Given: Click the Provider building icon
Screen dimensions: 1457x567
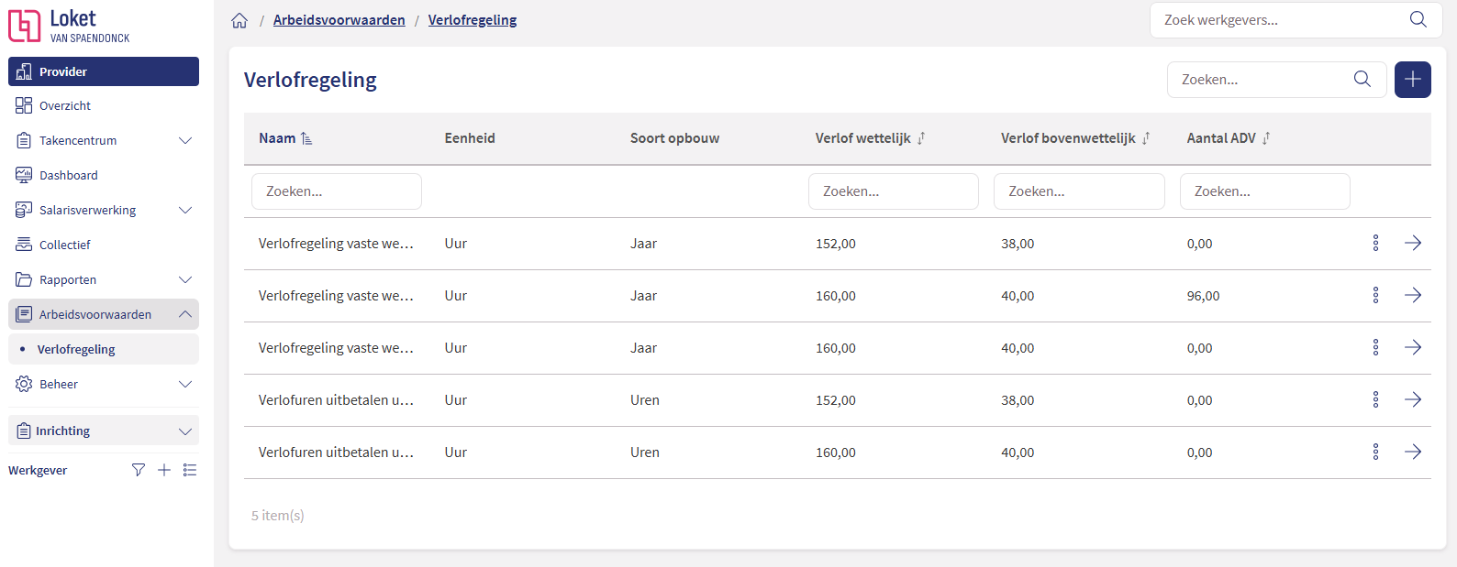Looking at the screenshot, I should (24, 71).
